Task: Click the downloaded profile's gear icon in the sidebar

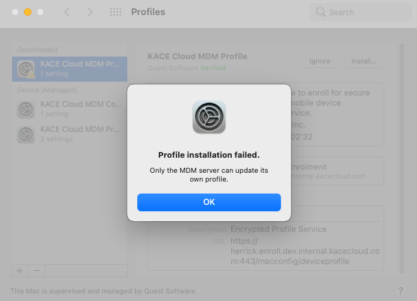Action: [x=26, y=68]
